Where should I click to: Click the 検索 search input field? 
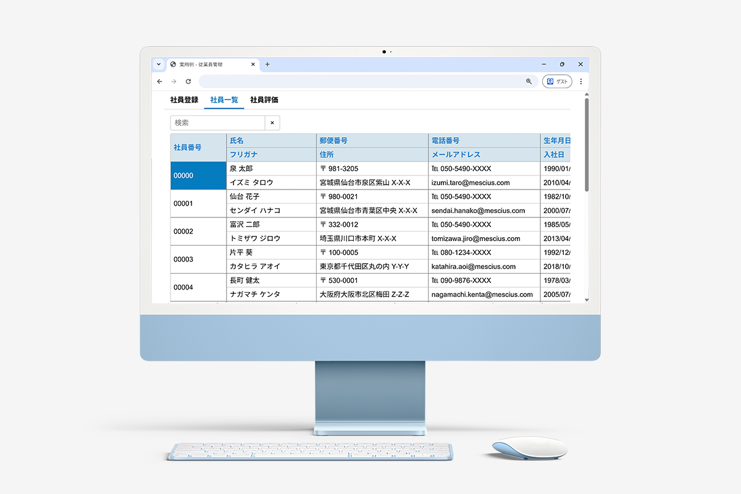click(x=217, y=123)
